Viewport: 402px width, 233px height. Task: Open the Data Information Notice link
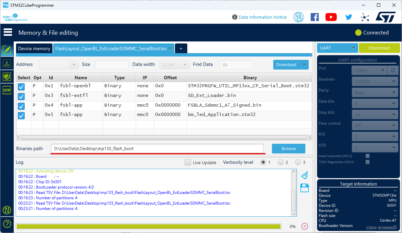pos(263,17)
